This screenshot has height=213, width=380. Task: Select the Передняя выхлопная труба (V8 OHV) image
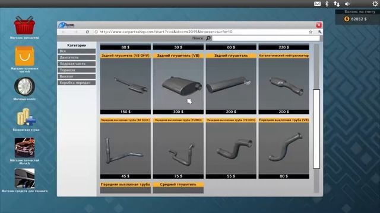coord(231,148)
